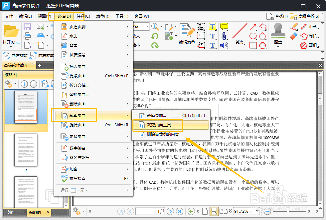Screen dimensions: 326x220
Task: Expand 页眉页脚 submenu
Action: (94, 27)
